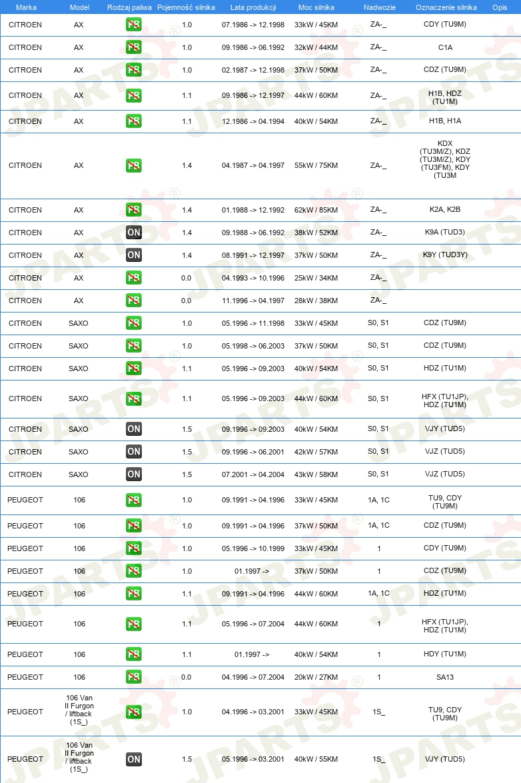
Task: Click the Lata produkcji column header
Action: 253,7
